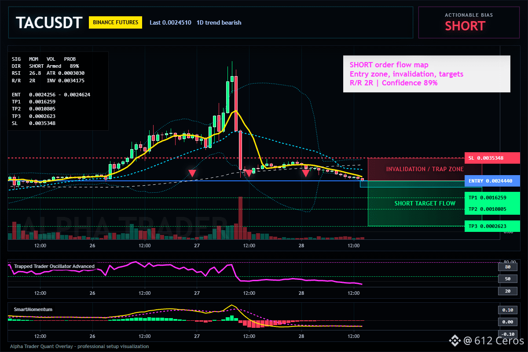Viewport: 528px width, 352px height.
Task: Click the R/R 2R | Confidence 89% annotation line
Action: [393, 83]
